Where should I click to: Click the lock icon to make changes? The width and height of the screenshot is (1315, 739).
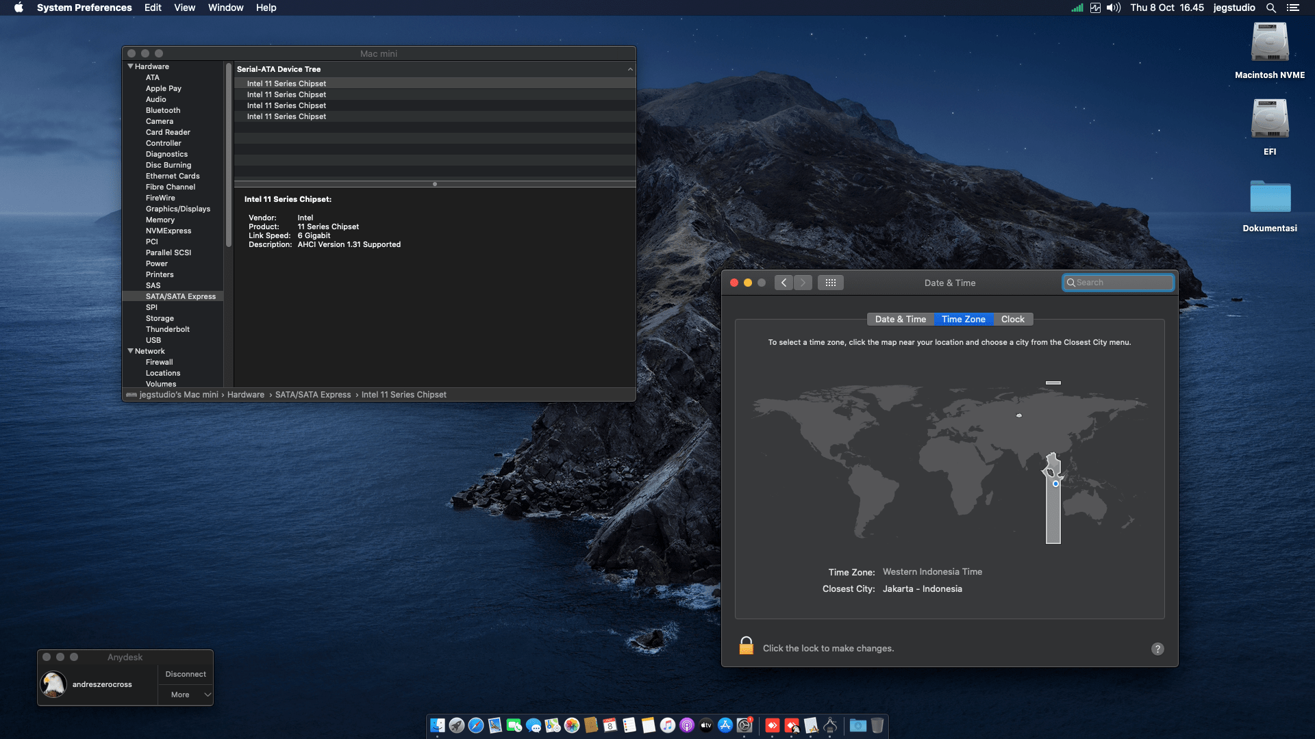[746, 646]
